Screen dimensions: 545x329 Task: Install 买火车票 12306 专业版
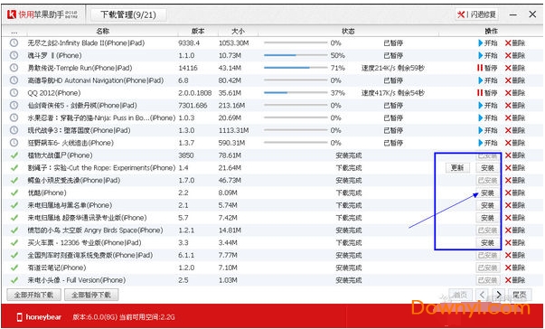[487, 243]
